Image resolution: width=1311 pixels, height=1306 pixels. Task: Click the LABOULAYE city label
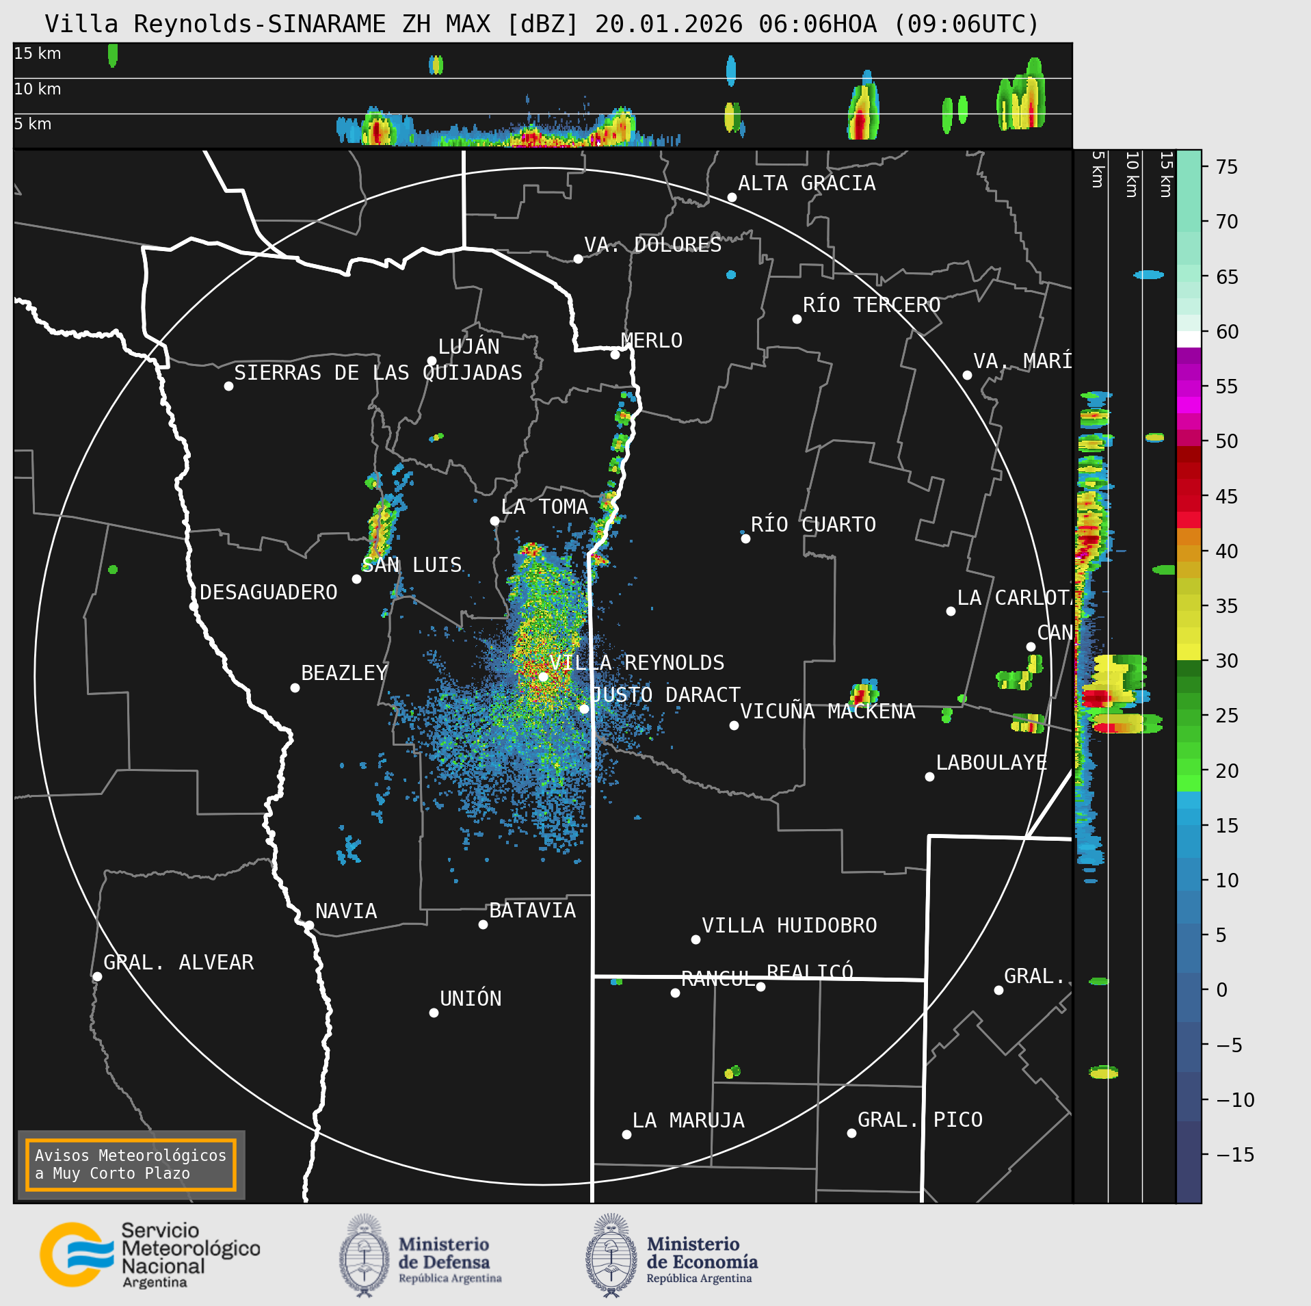(x=992, y=763)
